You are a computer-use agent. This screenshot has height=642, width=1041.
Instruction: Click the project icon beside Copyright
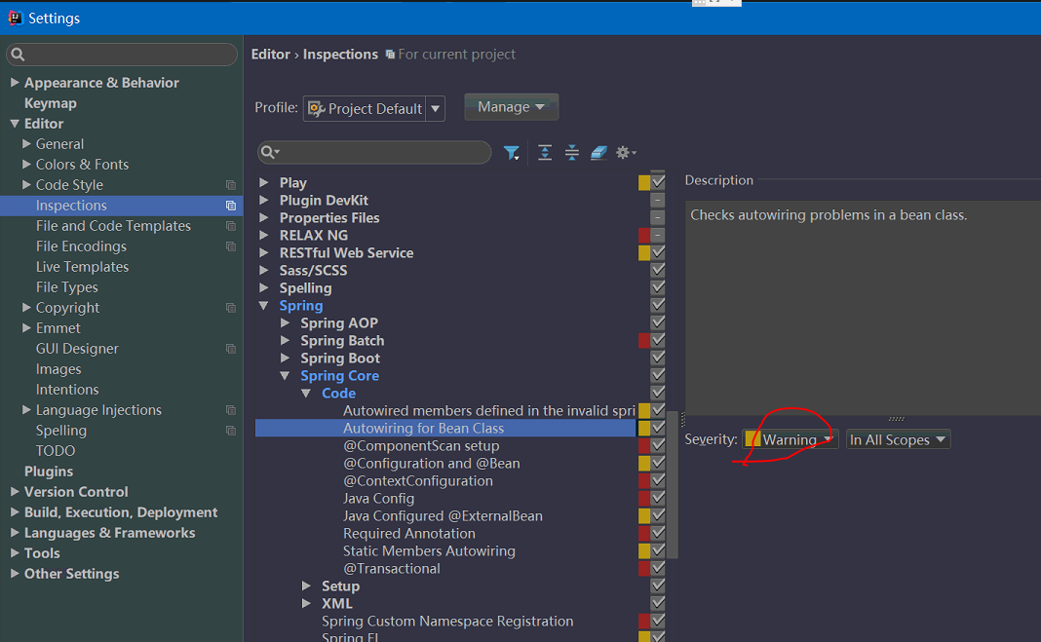[230, 308]
